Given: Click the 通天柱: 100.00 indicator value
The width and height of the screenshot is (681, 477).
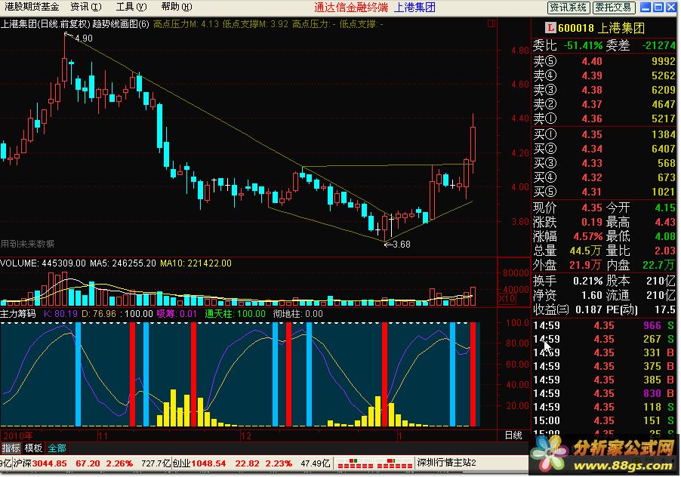Looking at the screenshot, I should click(x=235, y=314).
